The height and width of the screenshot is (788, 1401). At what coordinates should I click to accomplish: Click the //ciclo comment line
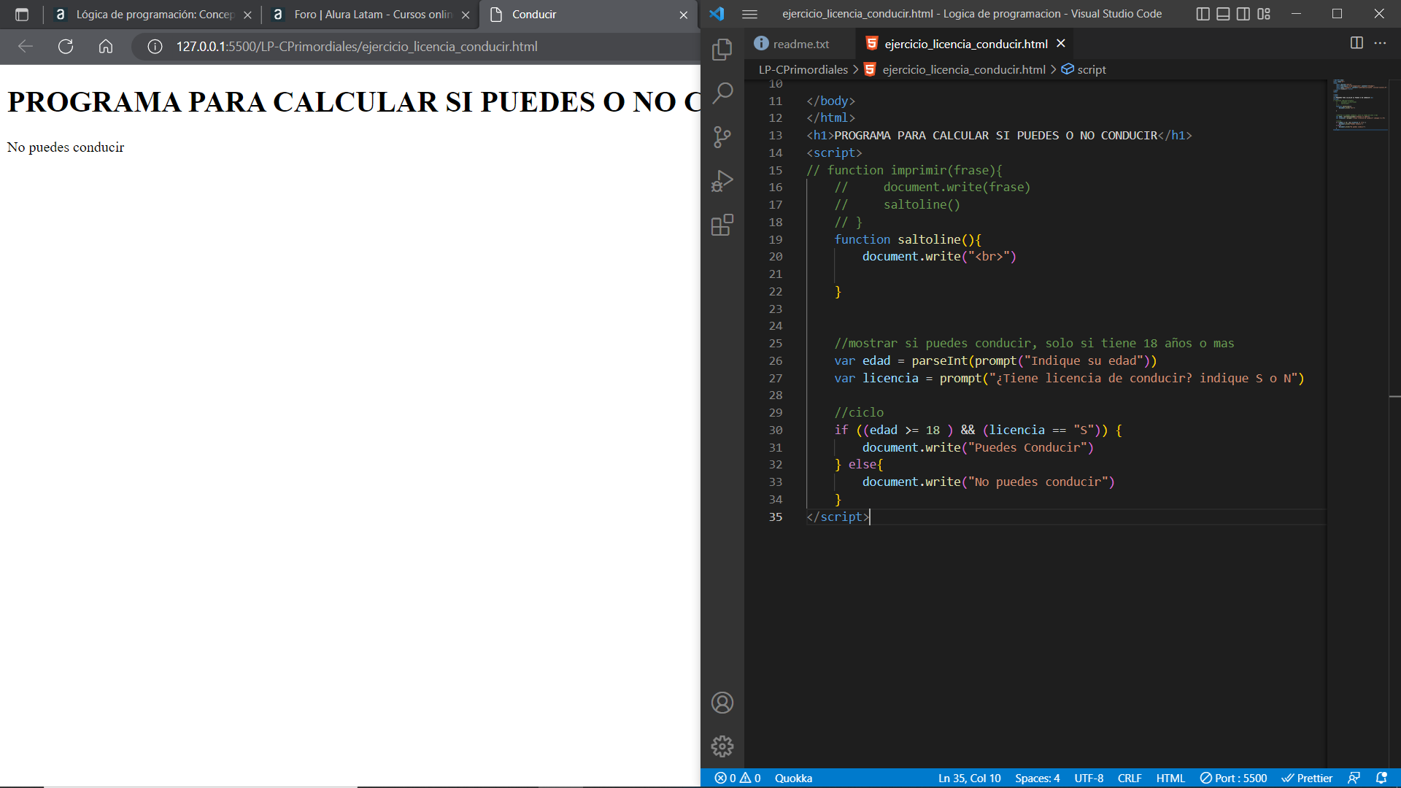click(859, 413)
